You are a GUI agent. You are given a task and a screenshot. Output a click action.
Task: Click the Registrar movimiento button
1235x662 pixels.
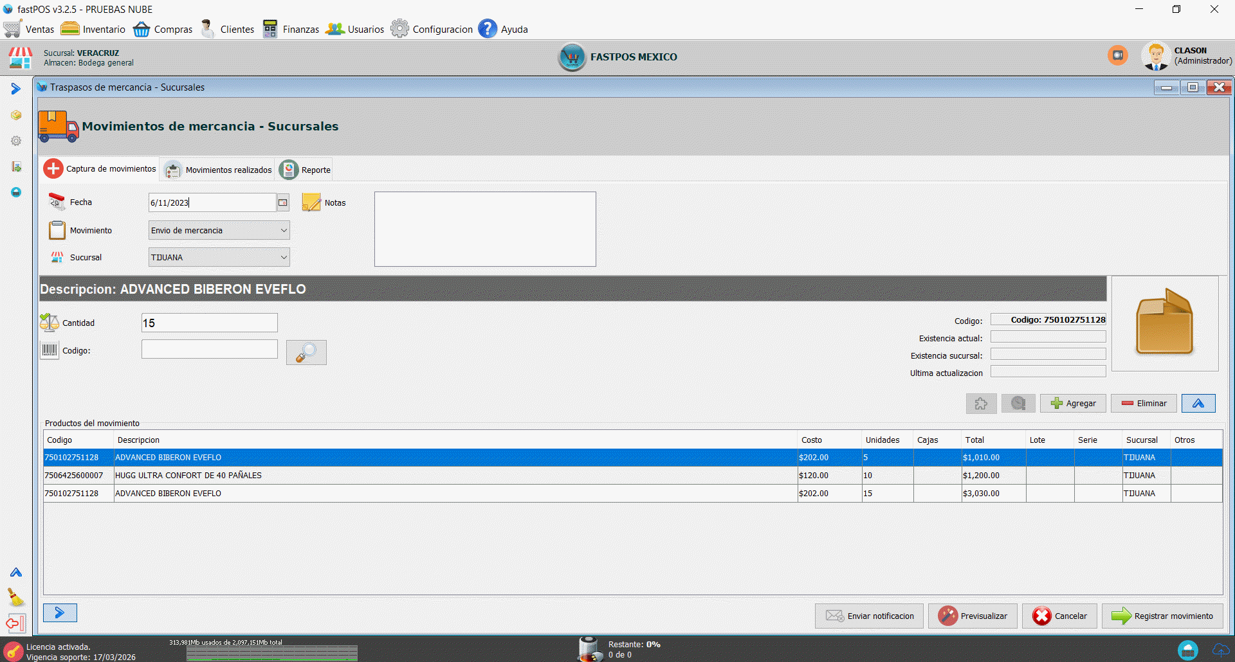1162,616
